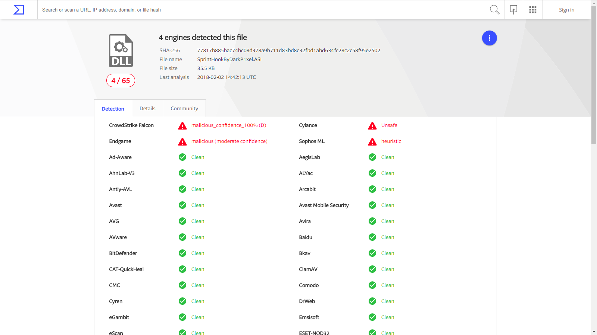
Task: Click Comodo engine name
Action: click(309, 285)
